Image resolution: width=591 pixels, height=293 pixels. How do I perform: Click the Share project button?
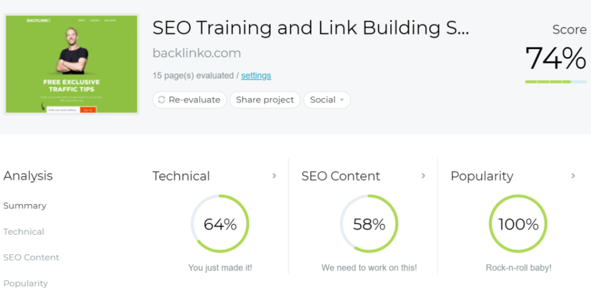[265, 100]
